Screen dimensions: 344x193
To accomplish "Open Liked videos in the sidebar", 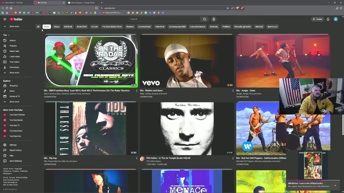I will click(x=15, y=57).
